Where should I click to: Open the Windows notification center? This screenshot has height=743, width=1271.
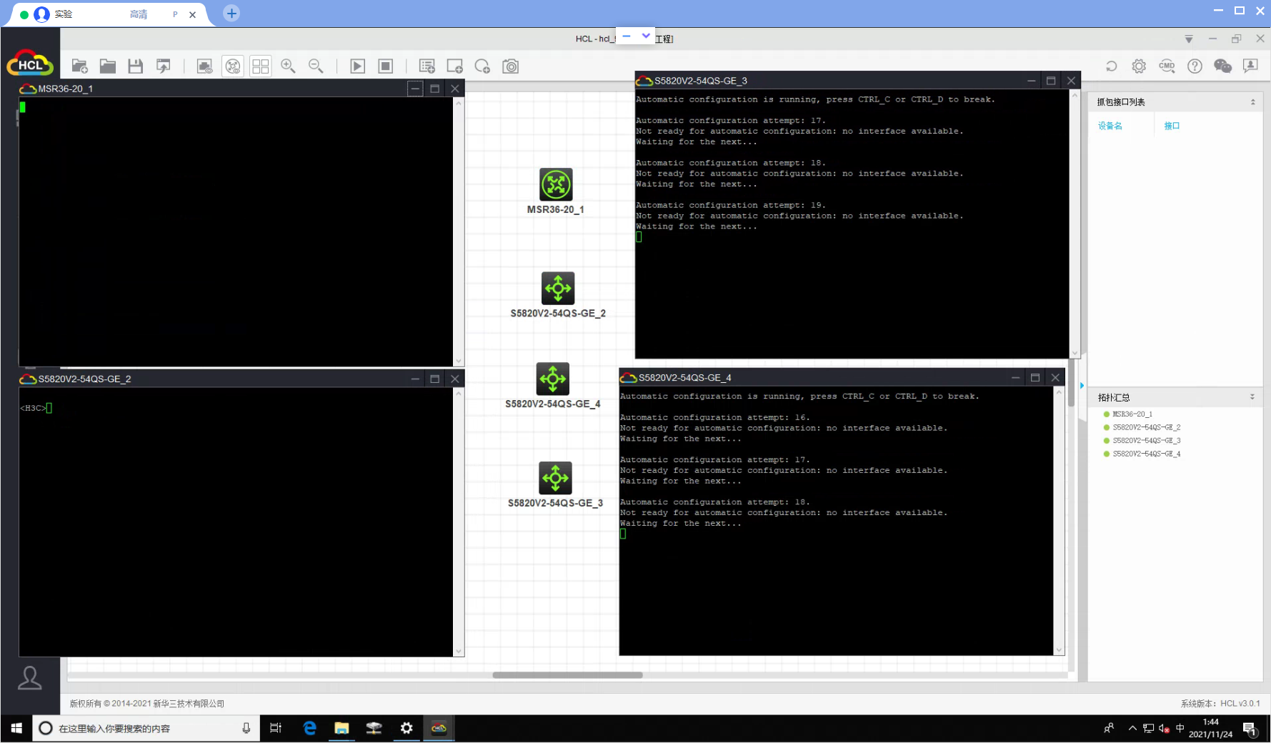(x=1250, y=729)
